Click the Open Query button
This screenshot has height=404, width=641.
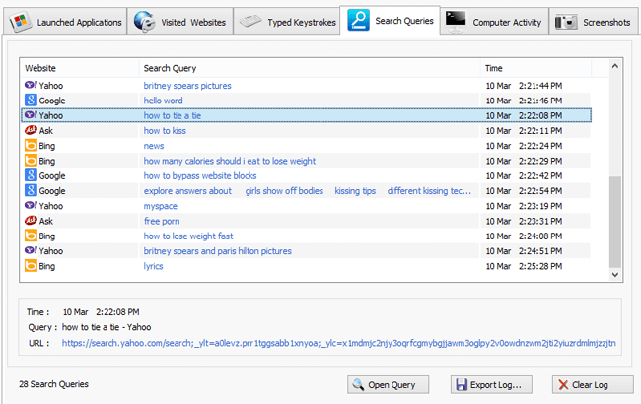point(388,385)
